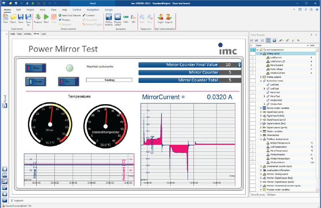Expand the collapsed left pane chevron
Viewport: 321px width, 208px height.
click(7, 34)
